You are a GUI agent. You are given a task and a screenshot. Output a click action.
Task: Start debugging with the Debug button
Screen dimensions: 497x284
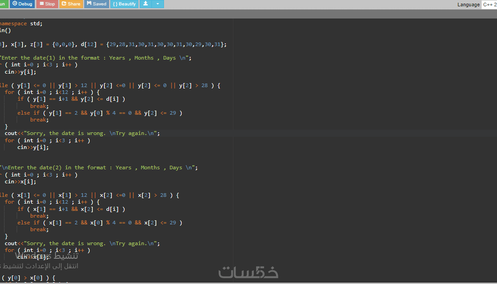[x=22, y=4]
